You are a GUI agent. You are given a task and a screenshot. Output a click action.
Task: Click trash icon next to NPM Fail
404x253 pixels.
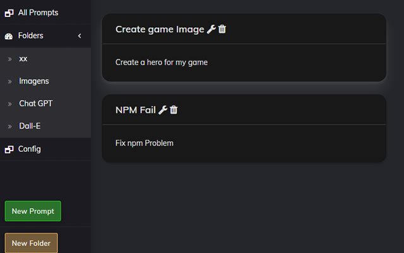tap(174, 109)
